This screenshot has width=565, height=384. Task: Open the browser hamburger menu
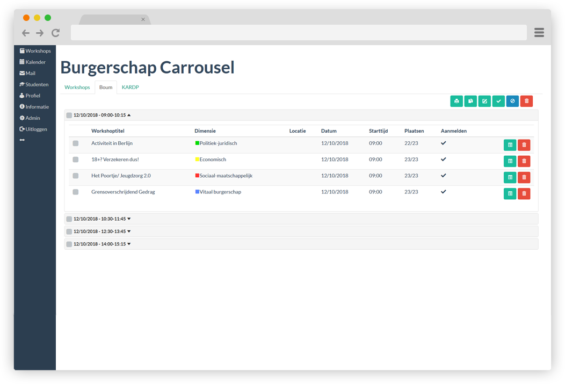539,32
